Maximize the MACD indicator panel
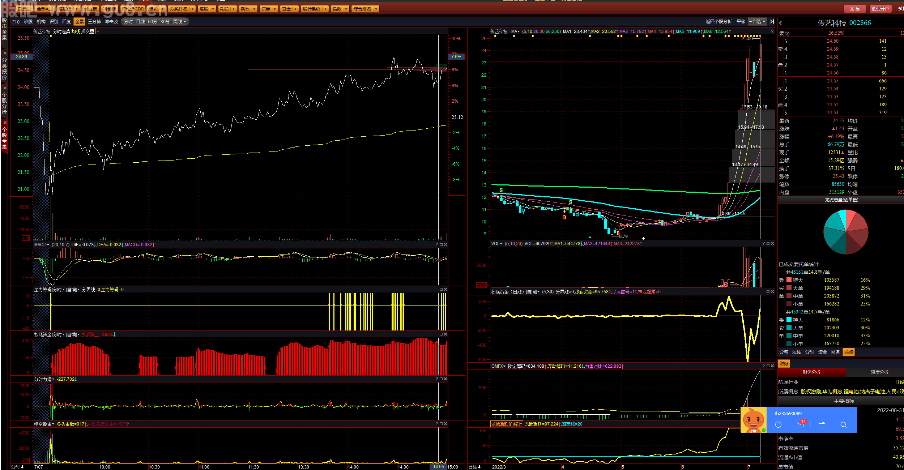The height and width of the screenshot is (470, 904). (441, 245)
